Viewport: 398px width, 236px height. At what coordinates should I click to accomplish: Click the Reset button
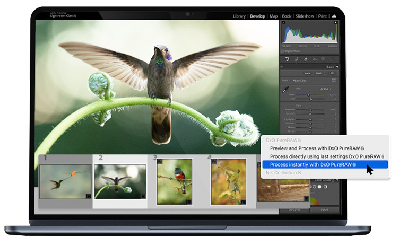click(324, 211)
